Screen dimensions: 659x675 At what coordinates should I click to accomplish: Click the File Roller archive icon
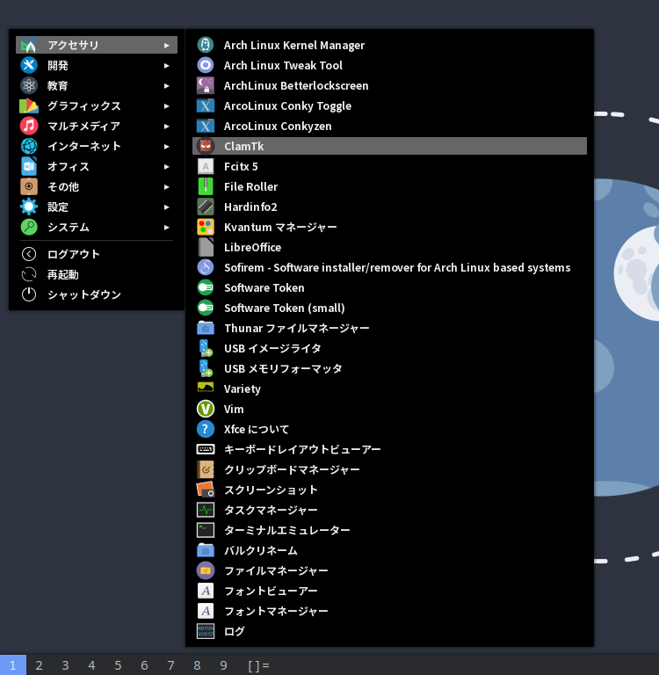pos(206,186)
